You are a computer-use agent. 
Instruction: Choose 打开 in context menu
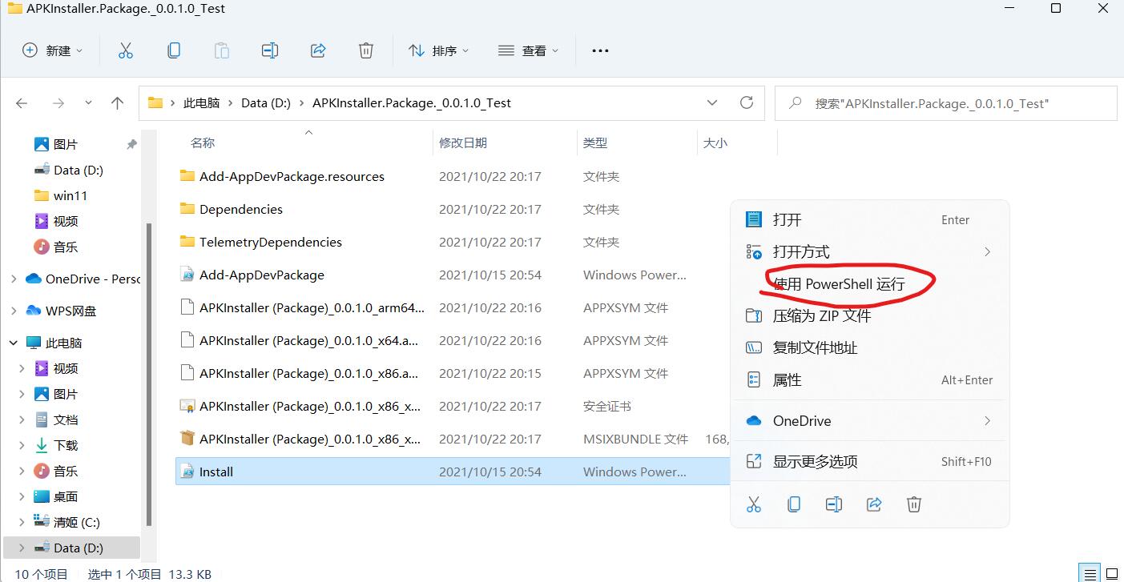click(870, 219)
